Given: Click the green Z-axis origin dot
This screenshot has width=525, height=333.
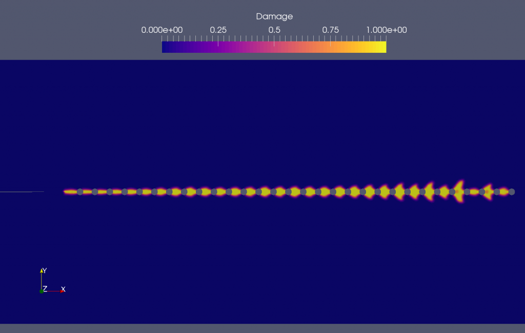Looking at the screenshot, I should [42, 291].
